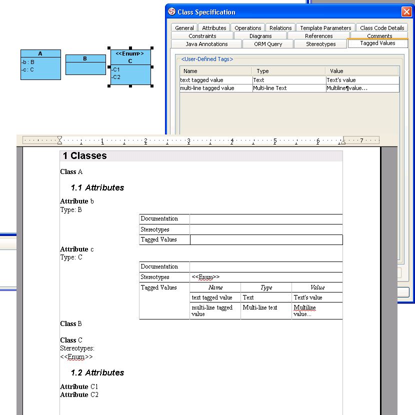Open the Stereotypes tab
The height and width of the screenshot is (415, 415).
coord(320,44)
